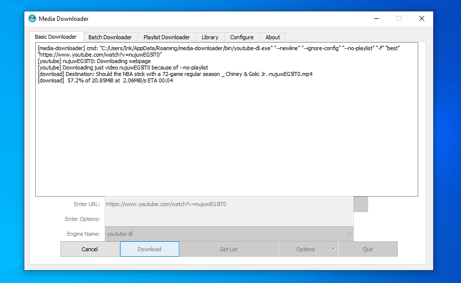Image resolution: width=461 pixels, height=283 pixels.
Task: Maximize the Media Downloader window
Action: point(399,18)
